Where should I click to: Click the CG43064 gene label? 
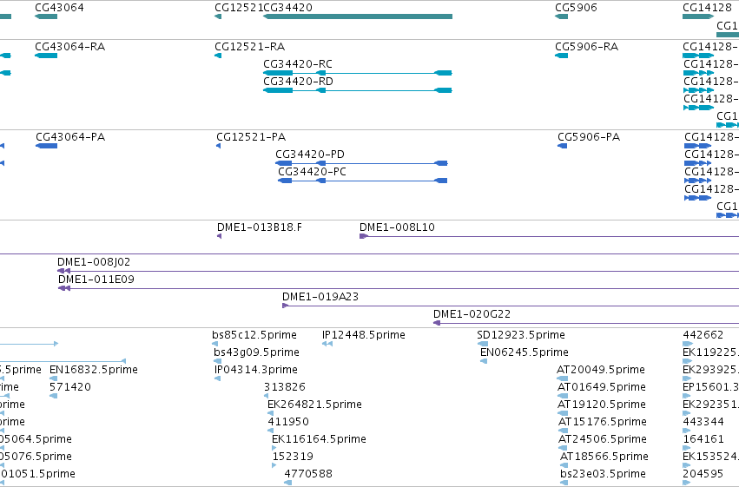(59, 8)
